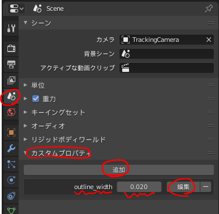Click the オーディオ panel drag handle dots

click(x=211, y=126)
